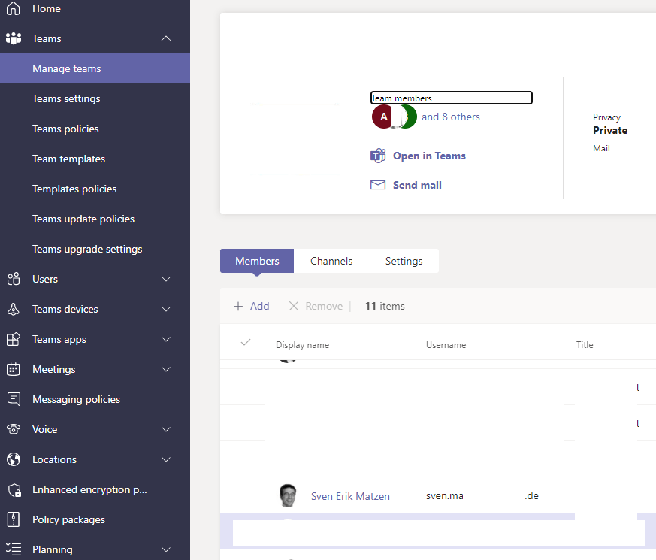
Task: Click the Open in Teams logo icon
Action: click(x=378, y=156)
